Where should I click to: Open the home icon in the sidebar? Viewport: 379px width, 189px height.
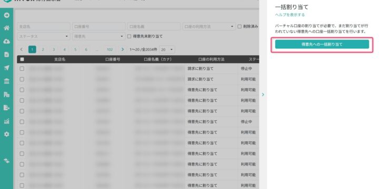6,28
